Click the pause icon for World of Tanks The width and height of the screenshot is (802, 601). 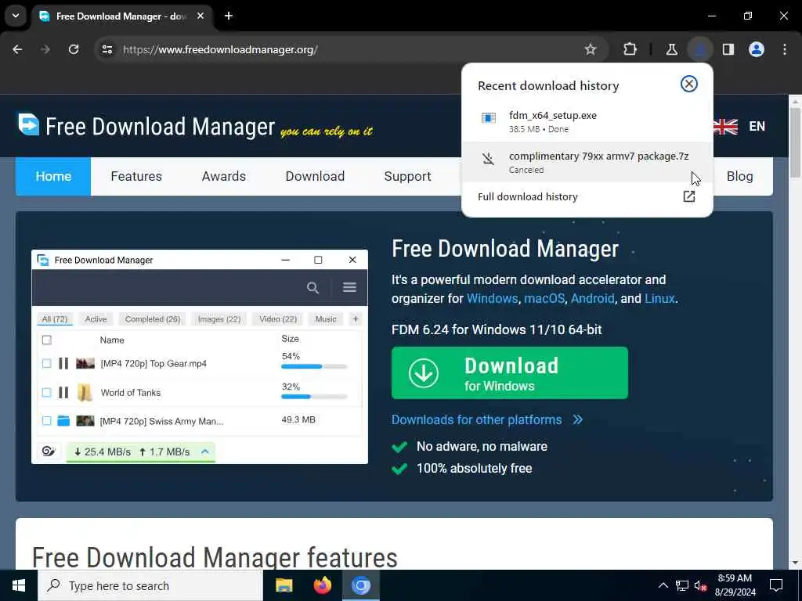(x=63, y=393)
